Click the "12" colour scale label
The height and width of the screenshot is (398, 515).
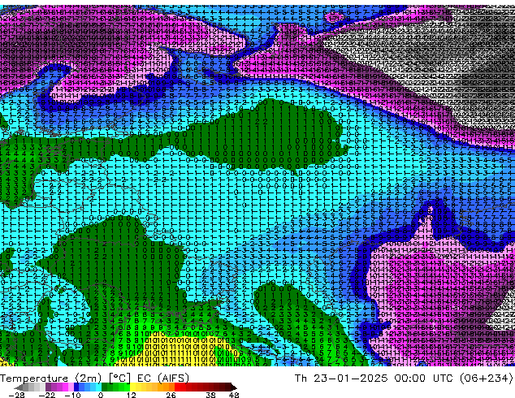[x=132, y=395]
